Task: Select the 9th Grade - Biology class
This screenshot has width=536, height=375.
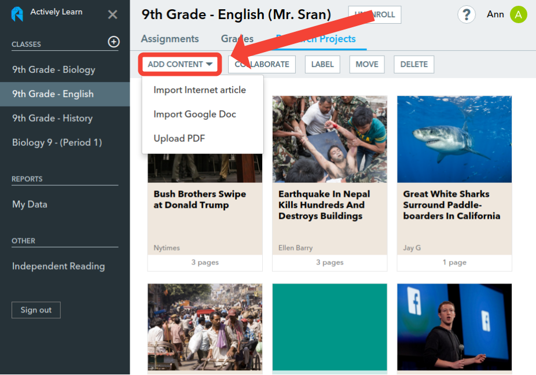Action: pyautogui.click(x=53, y=69)
